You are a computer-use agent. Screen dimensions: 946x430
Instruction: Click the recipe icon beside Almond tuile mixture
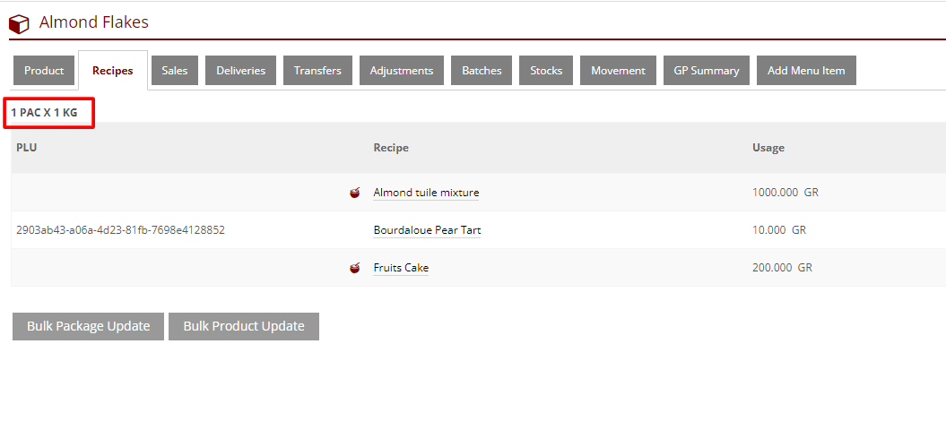coord(355,193)
